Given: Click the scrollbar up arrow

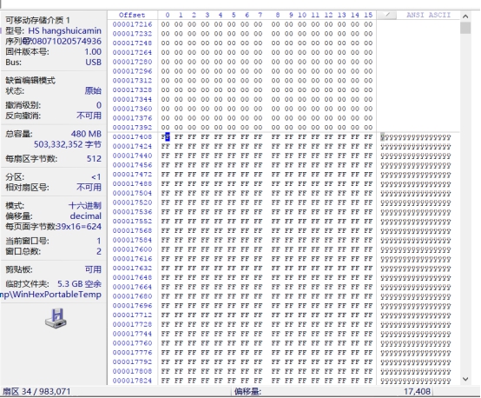Looking at the screenshot, I should click(465, 17).
